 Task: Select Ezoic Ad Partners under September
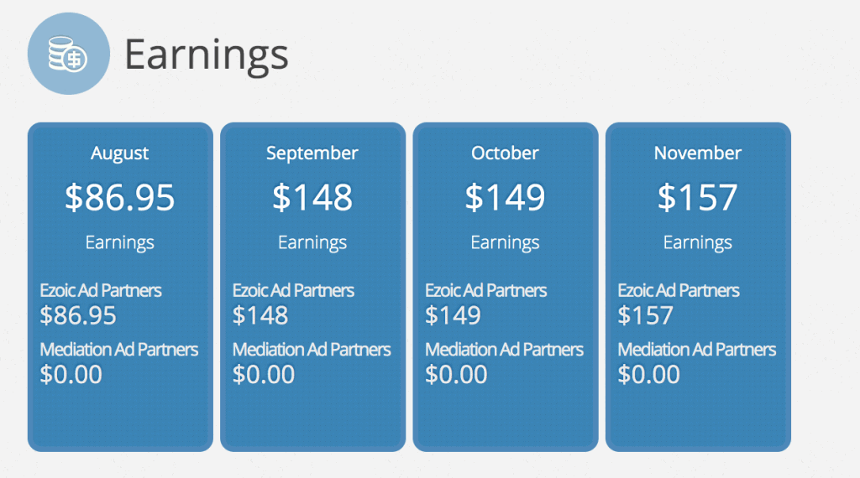293,290
